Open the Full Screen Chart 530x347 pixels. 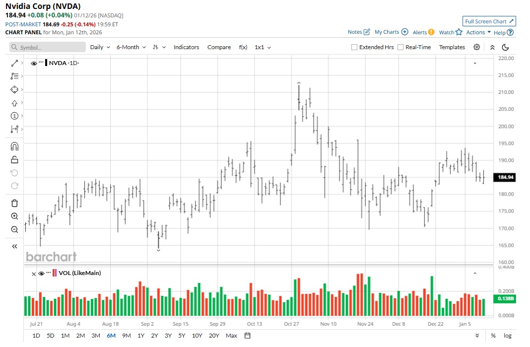(489, 21)
